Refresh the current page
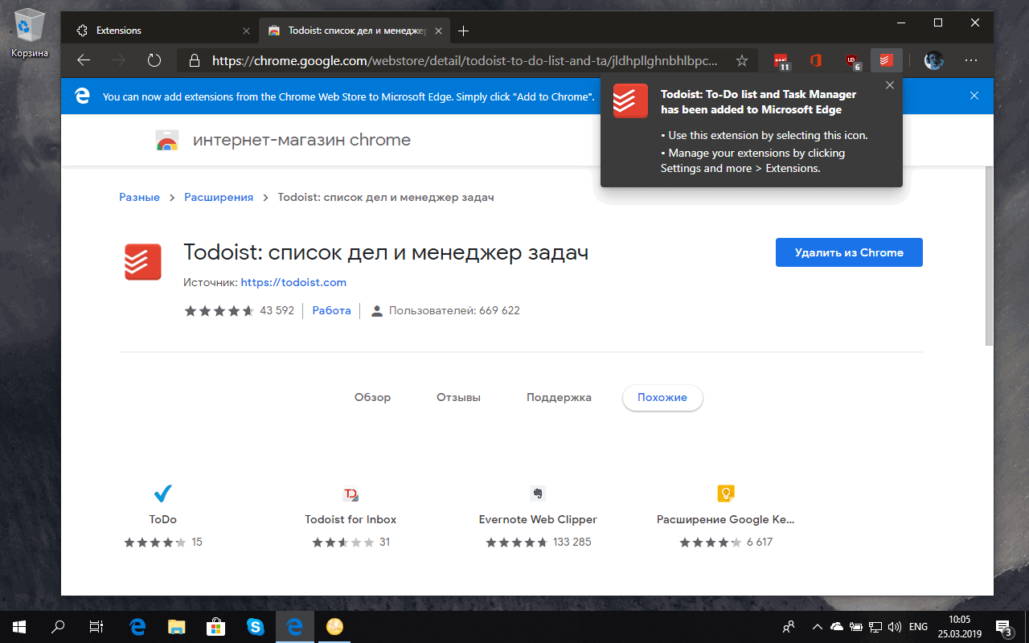The height and width of the screenshot is (643, 1029). [x=154, y=60]
